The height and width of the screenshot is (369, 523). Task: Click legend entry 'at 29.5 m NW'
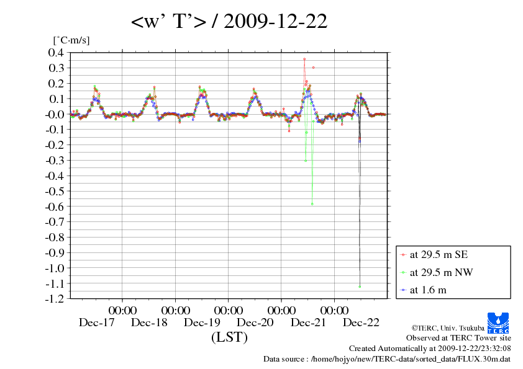(x=441, y=272)
